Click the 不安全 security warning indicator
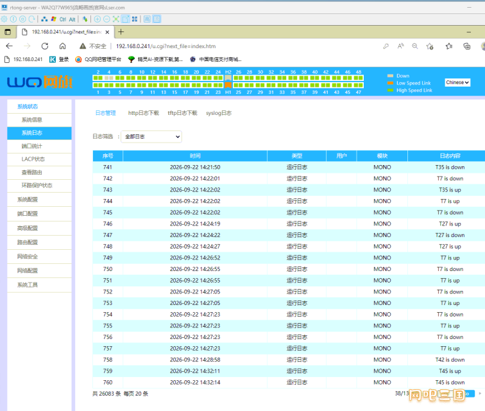Image resolution: width=485 pixels, height=411 pixels. [x=93, y=46]
